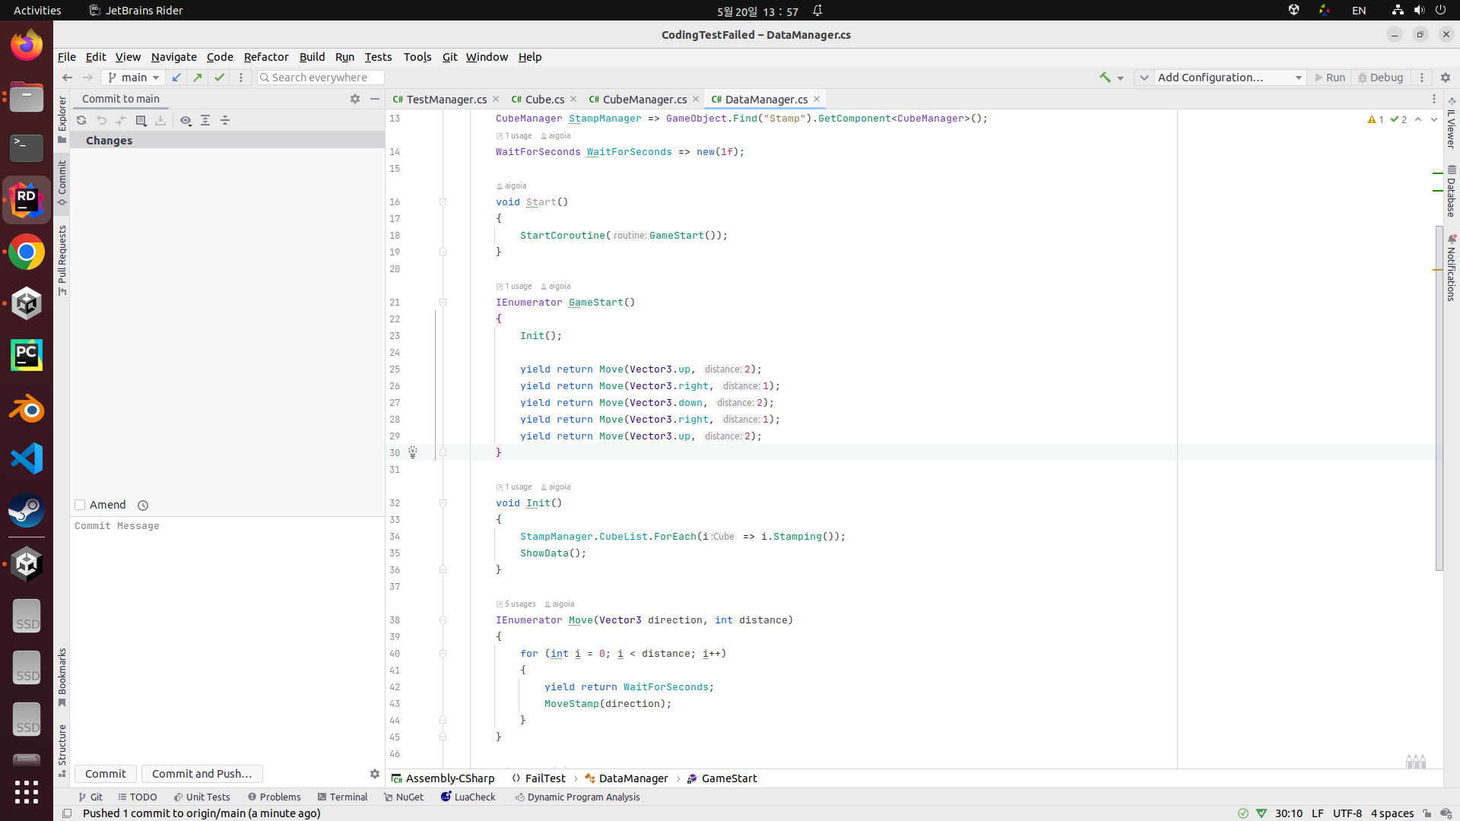Click the DataManager breadcrumb item
The image size is (1460, 821).
pos(626,778)
